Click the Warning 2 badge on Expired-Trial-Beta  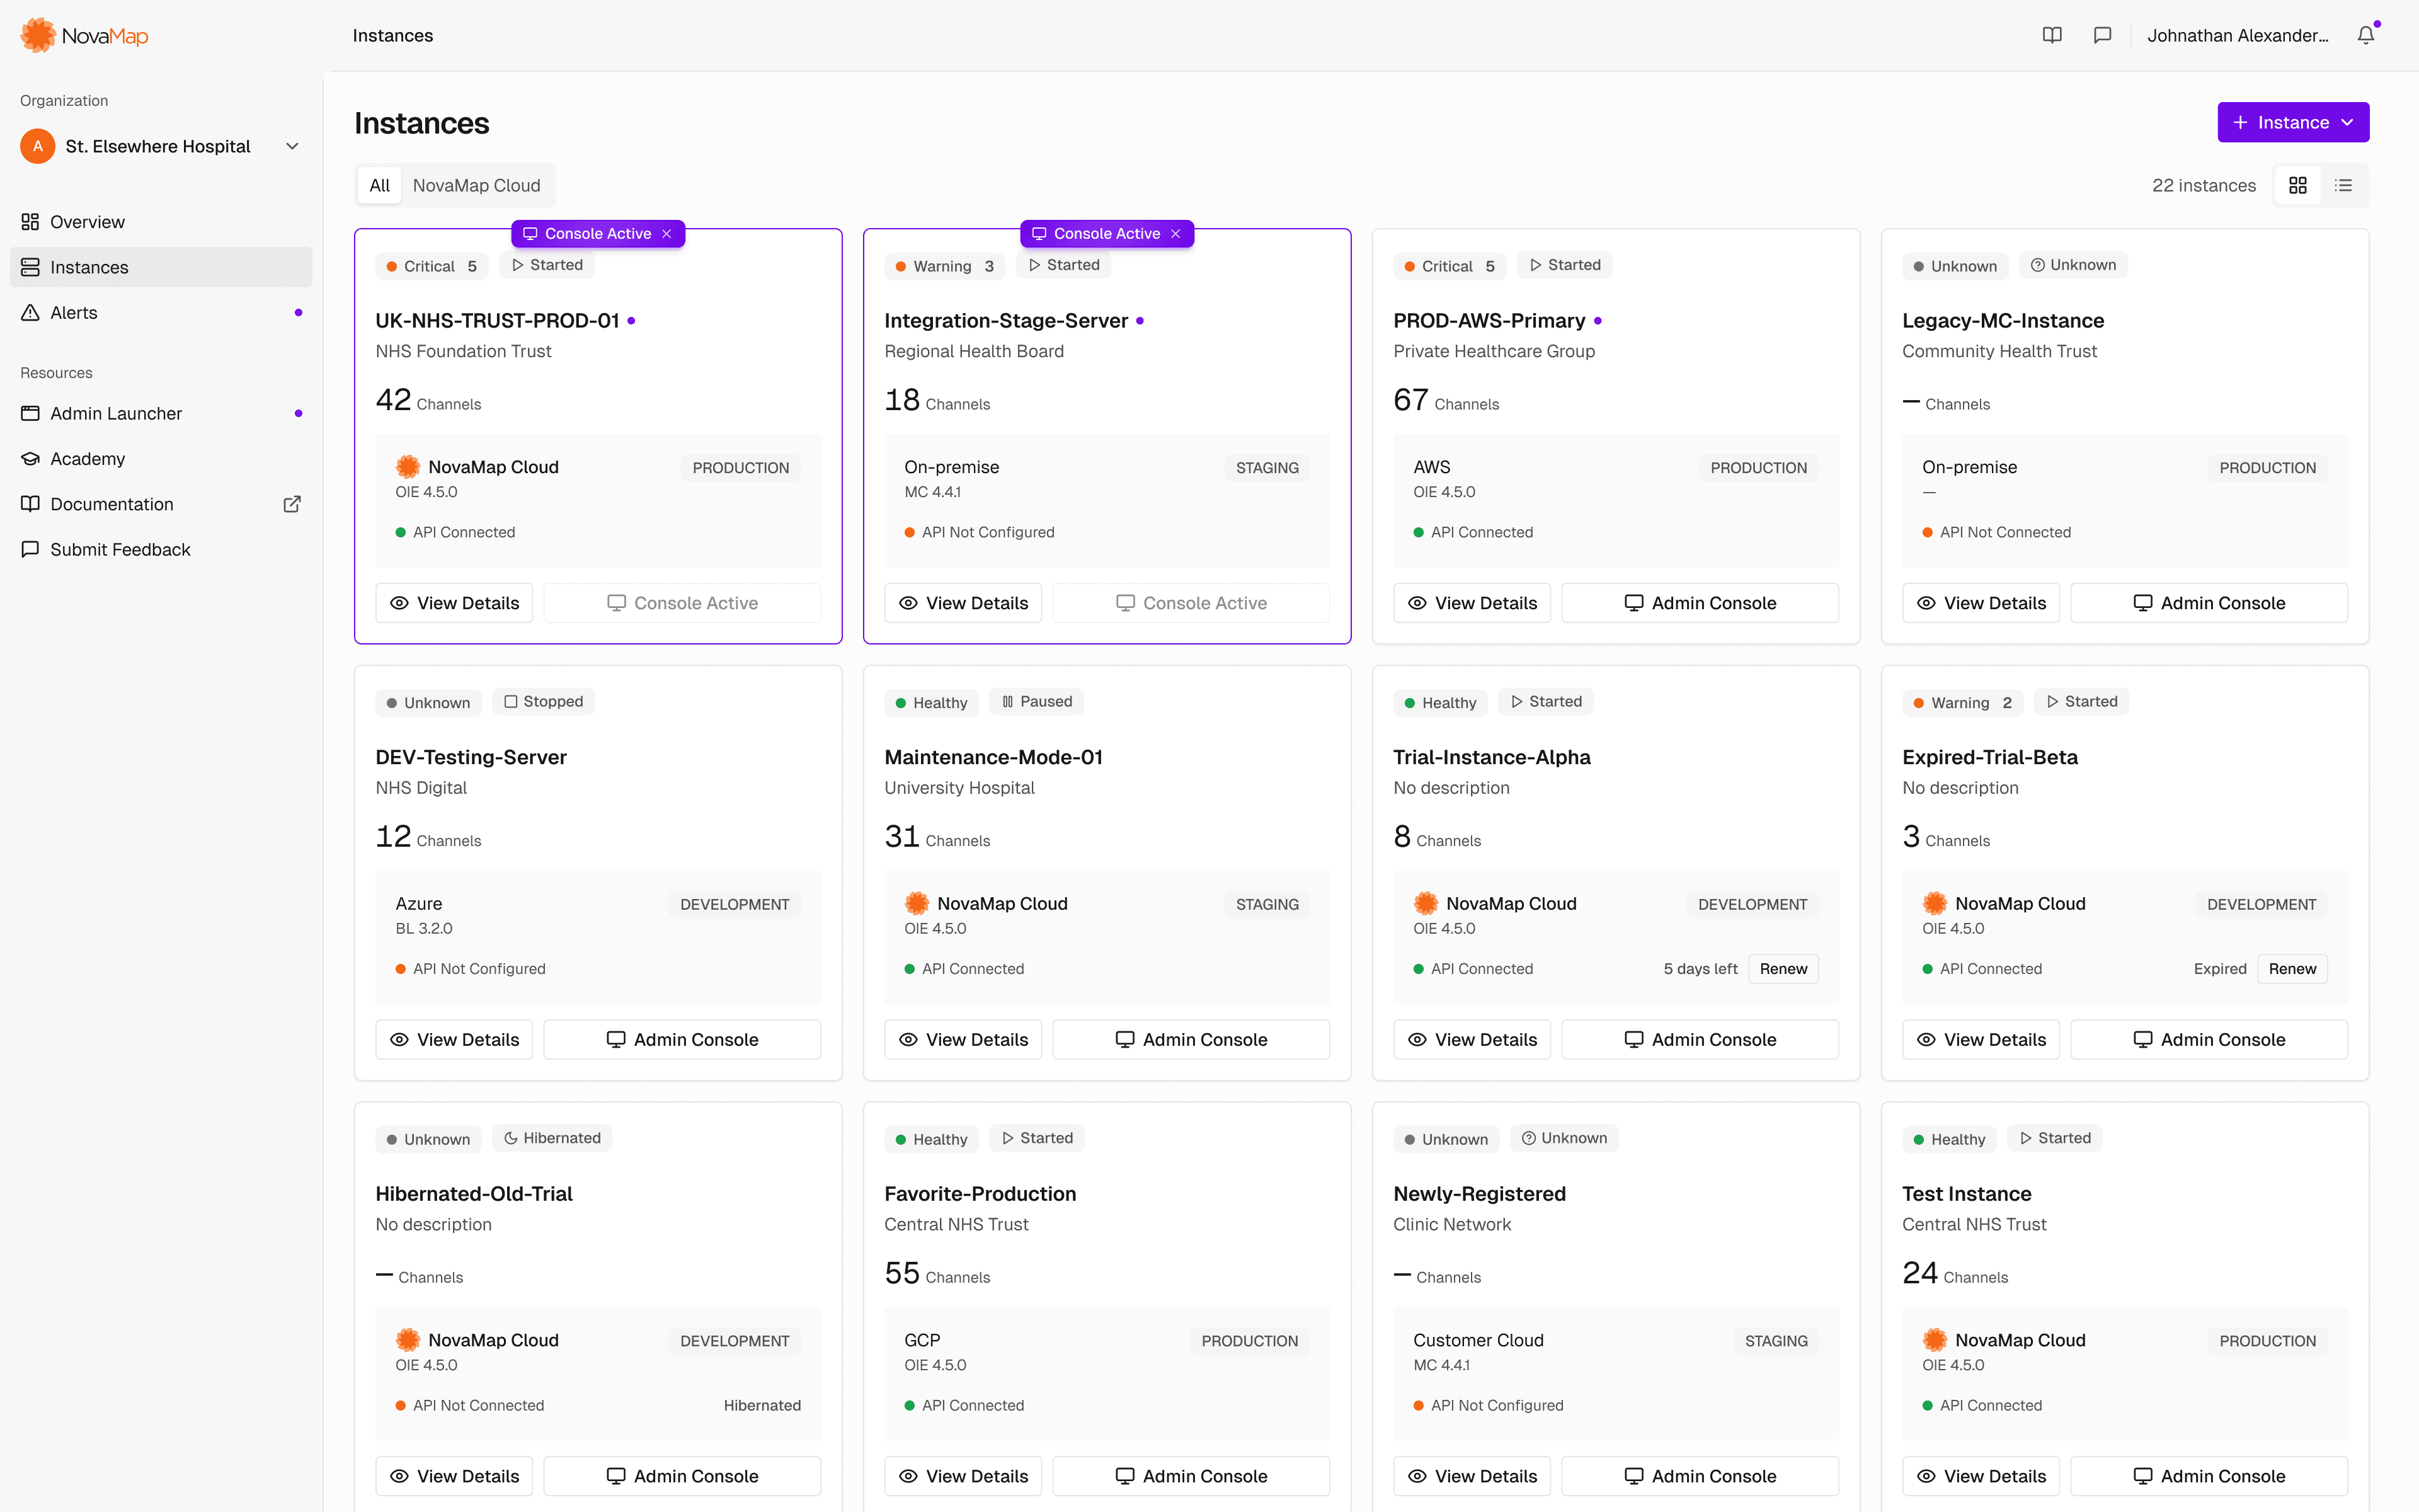(1962, 703)
